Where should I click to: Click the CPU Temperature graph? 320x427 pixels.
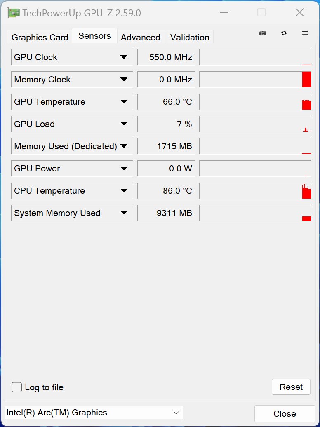click(x=255, y=190)
